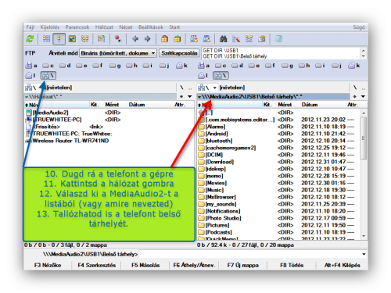
Task: Open the Hálózat menu
Action: [104, 27]
